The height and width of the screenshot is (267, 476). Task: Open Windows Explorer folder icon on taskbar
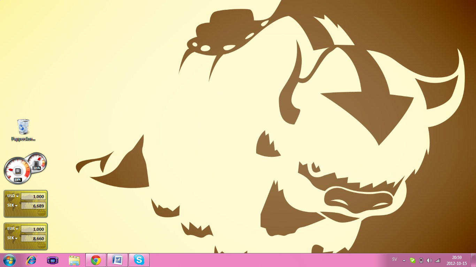(x=74, y=260)
